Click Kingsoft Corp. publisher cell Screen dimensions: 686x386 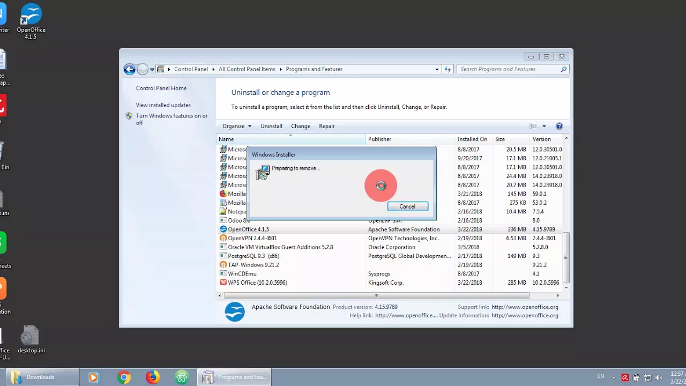(x=386, y=283)
